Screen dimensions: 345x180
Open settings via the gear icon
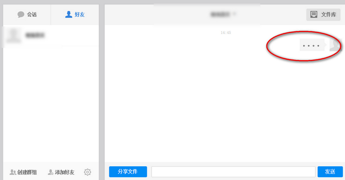[88, 172]
